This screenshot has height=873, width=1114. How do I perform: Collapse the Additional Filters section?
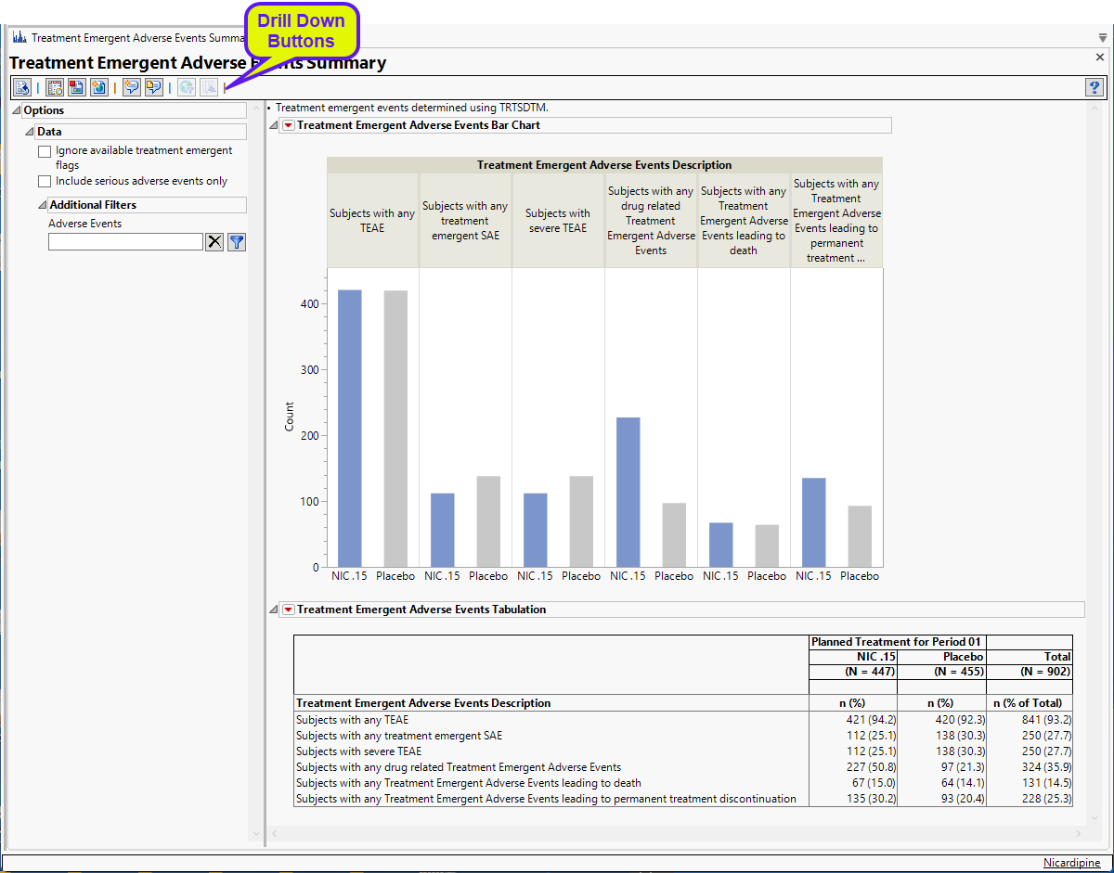click(43, 205)
